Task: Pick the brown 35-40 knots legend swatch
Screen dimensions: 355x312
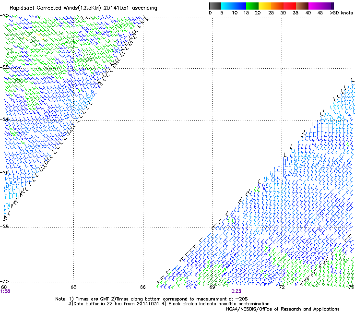Action: point(302,6)
